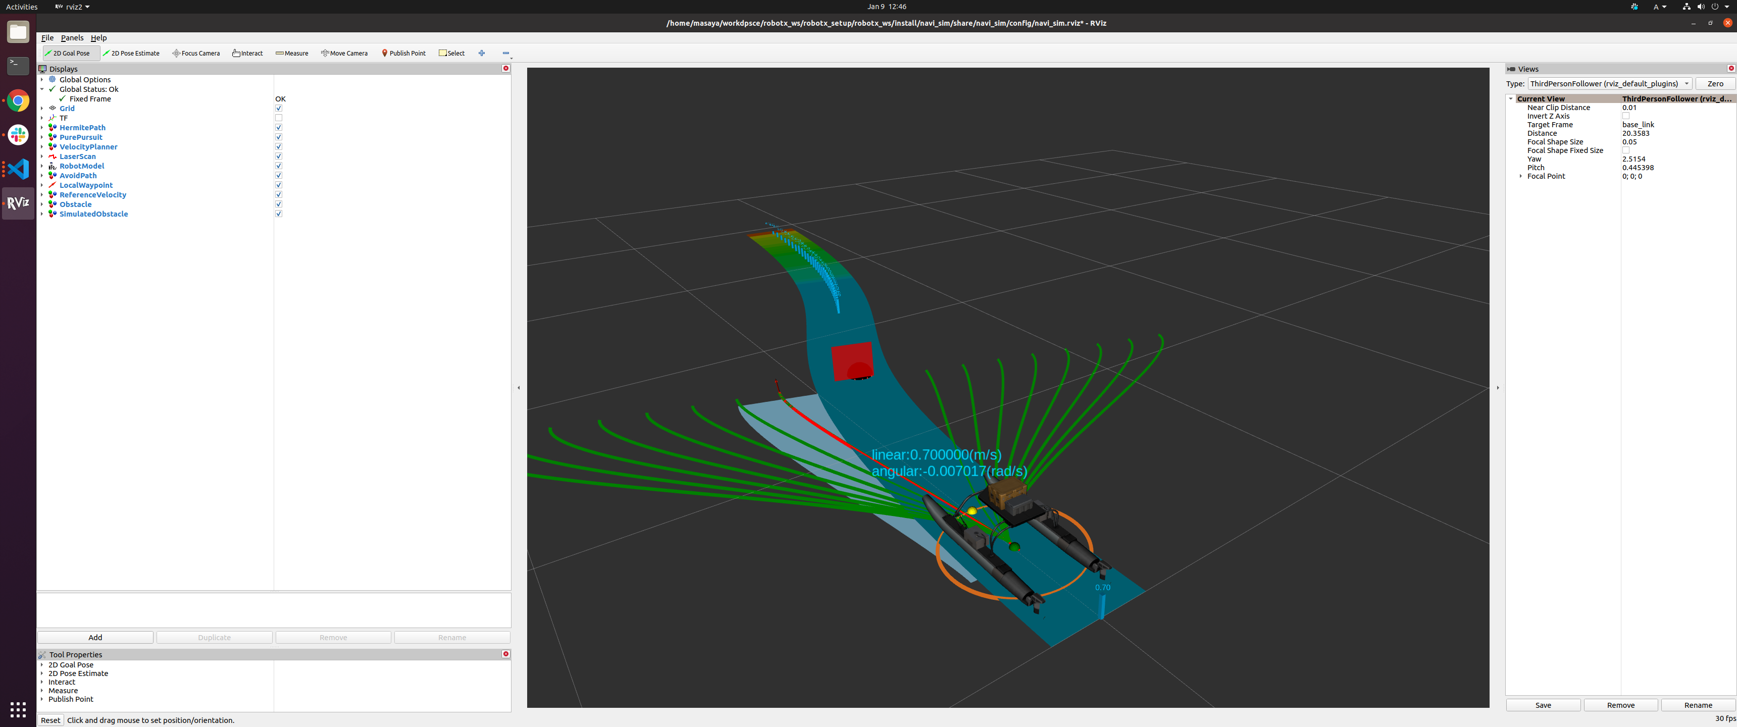Expand the AvoidPath display properties
1737x727 pixels.
tap(42, 175)
